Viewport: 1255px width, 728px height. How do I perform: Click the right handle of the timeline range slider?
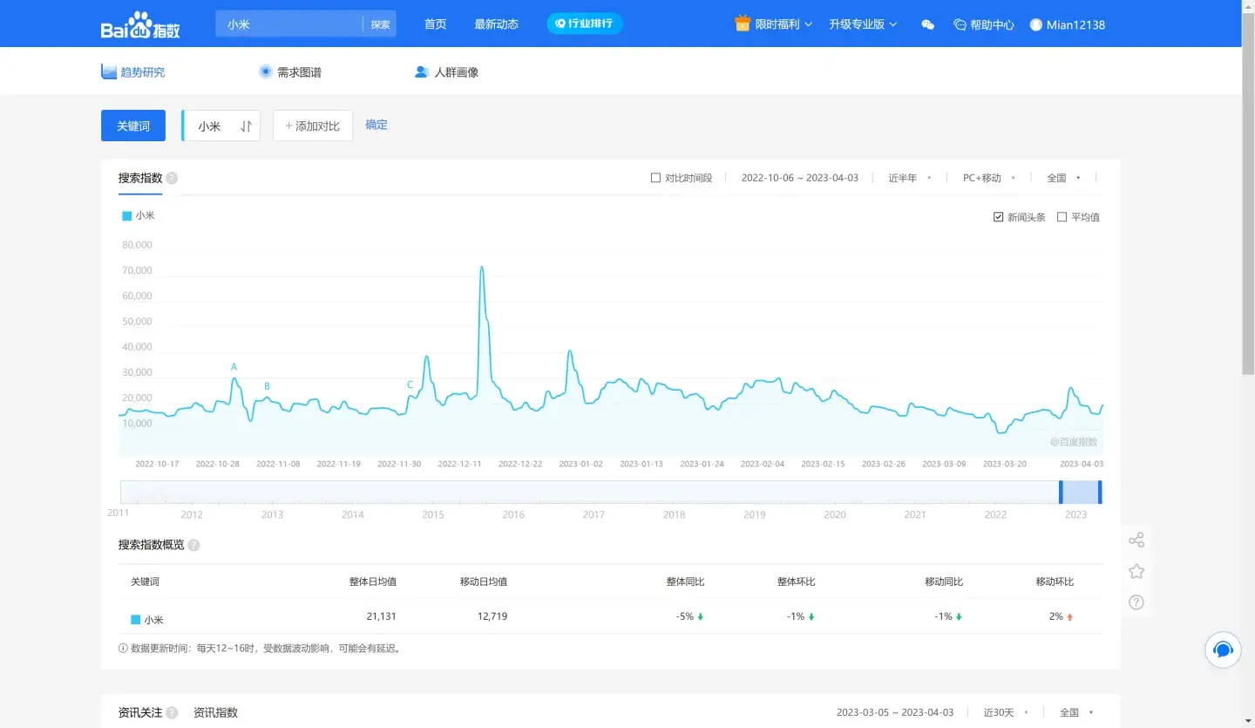coord(1100,492)
